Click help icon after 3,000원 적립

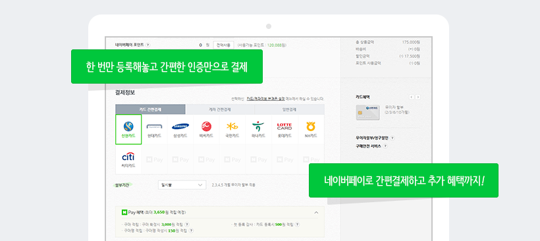point(187,225)
